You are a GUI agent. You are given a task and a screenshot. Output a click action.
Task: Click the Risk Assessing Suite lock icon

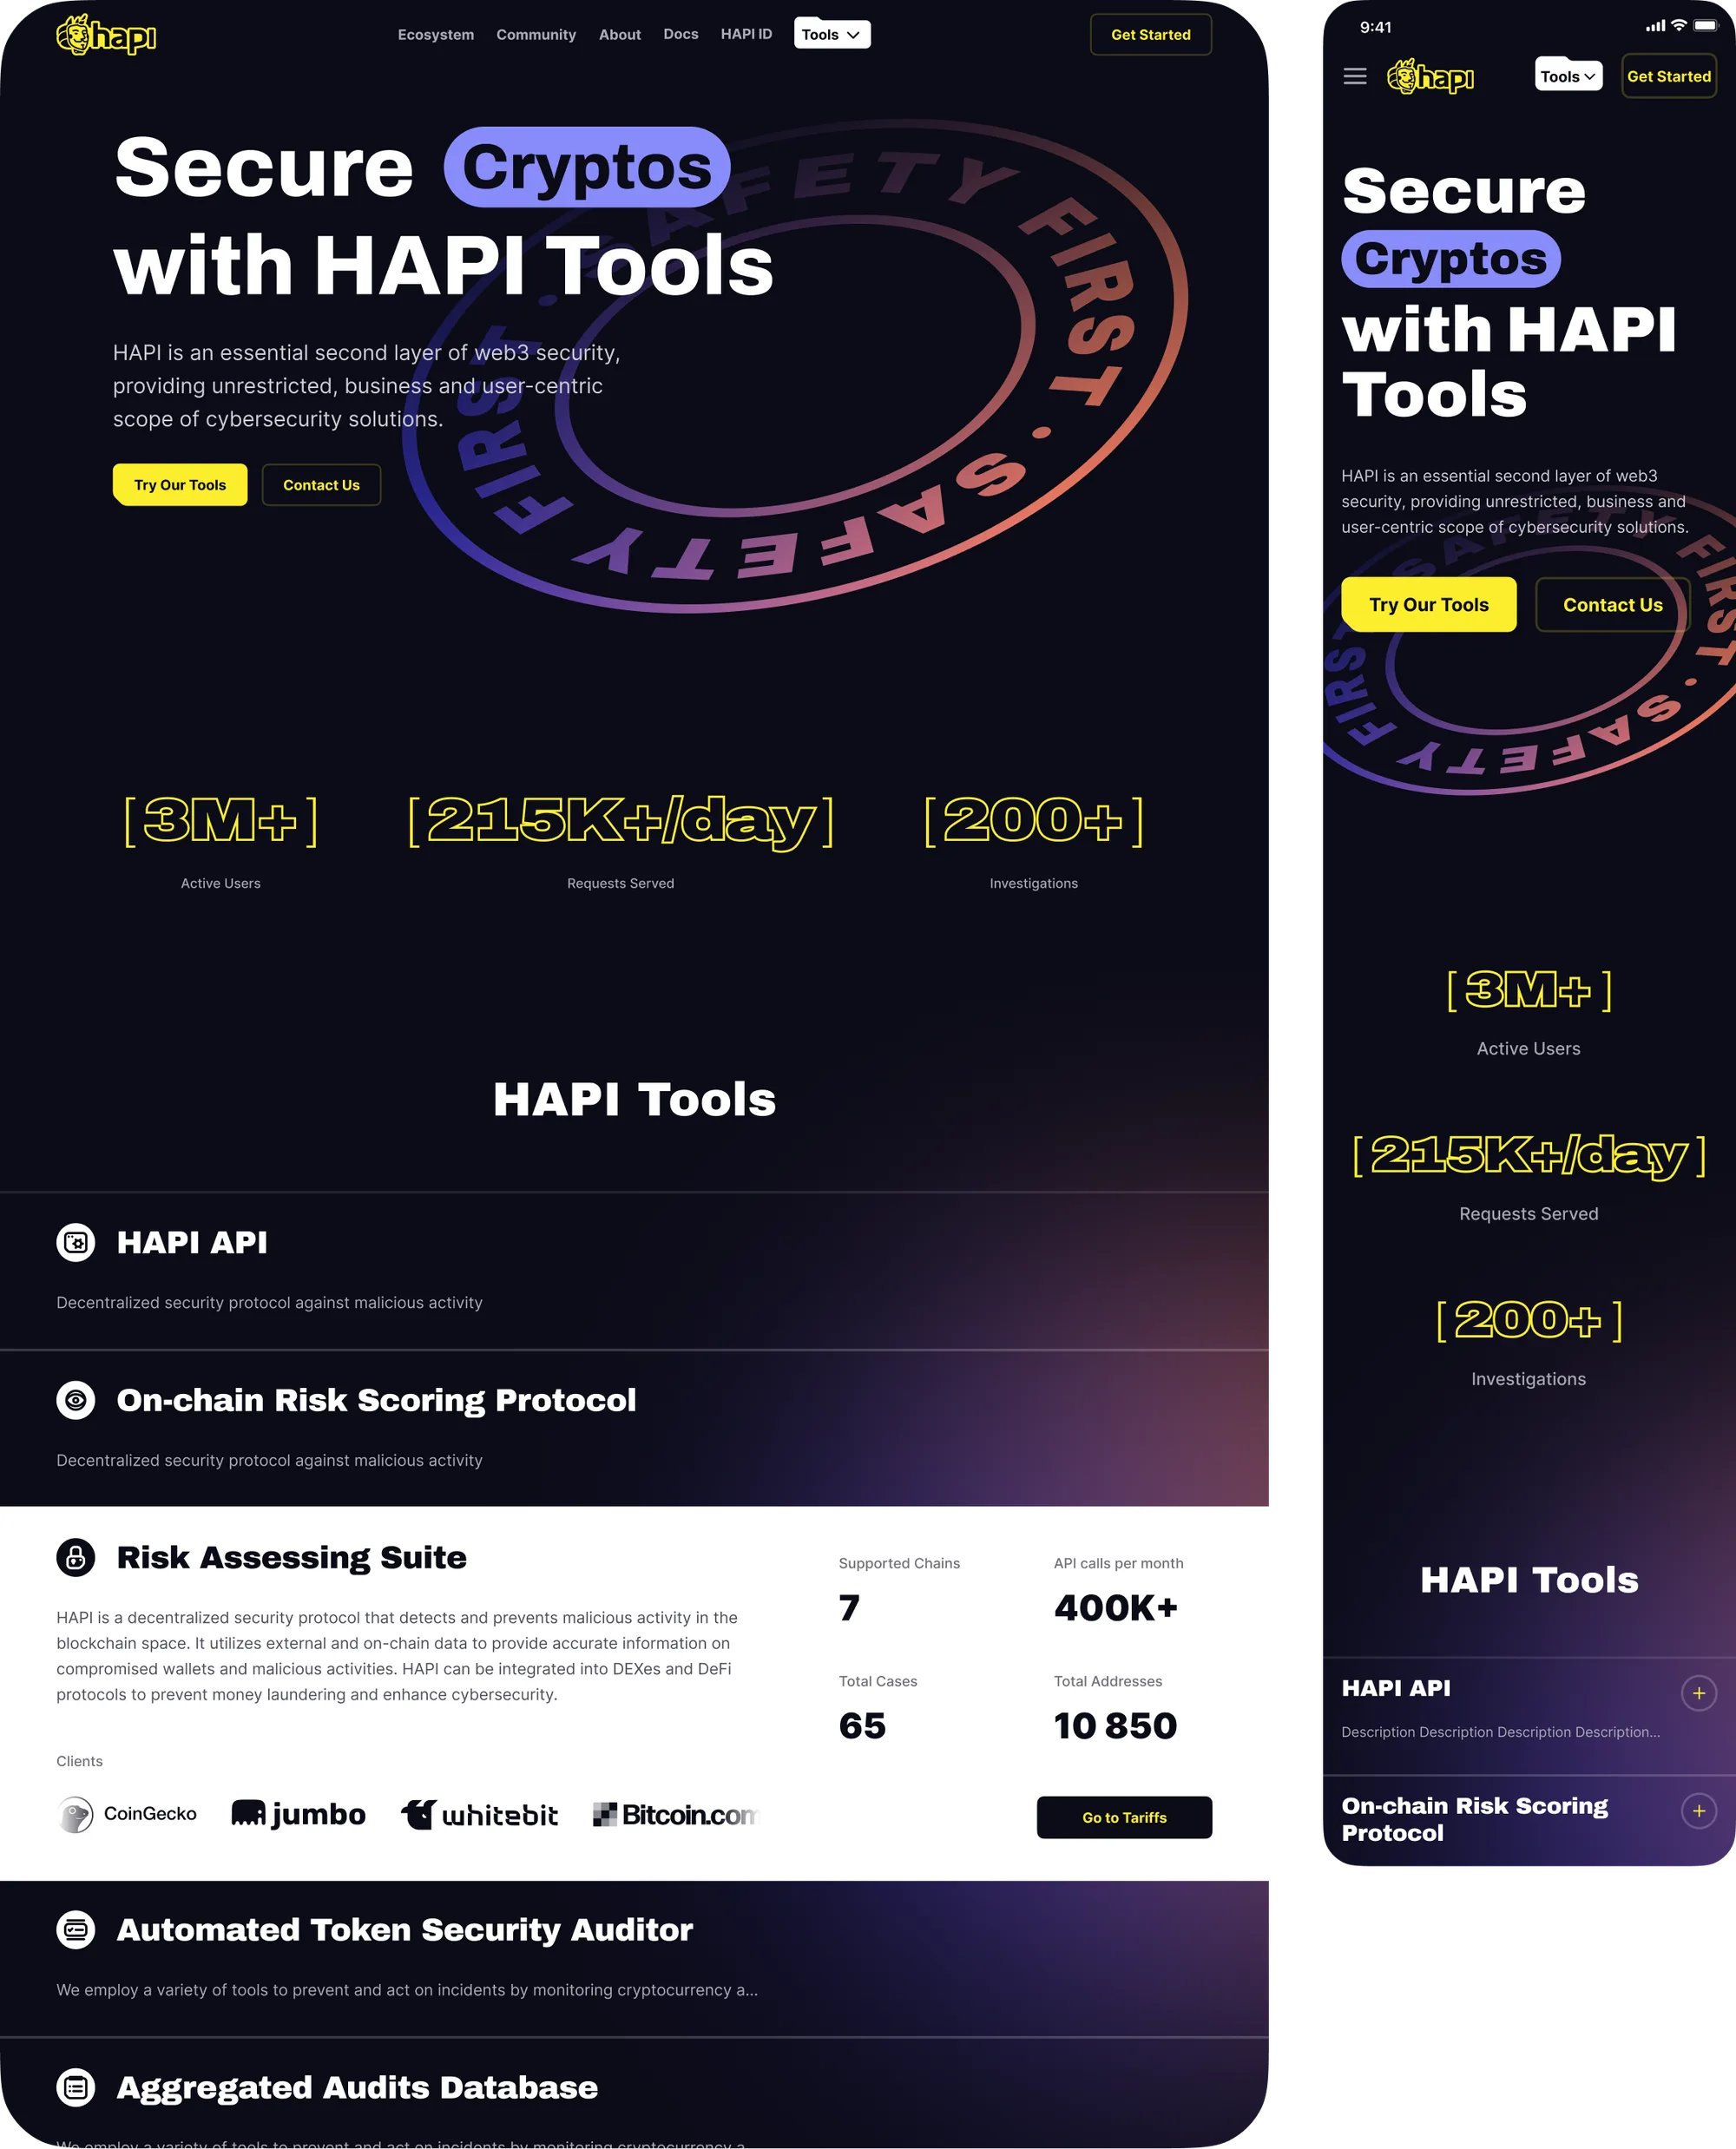(x=76, y=1558)
